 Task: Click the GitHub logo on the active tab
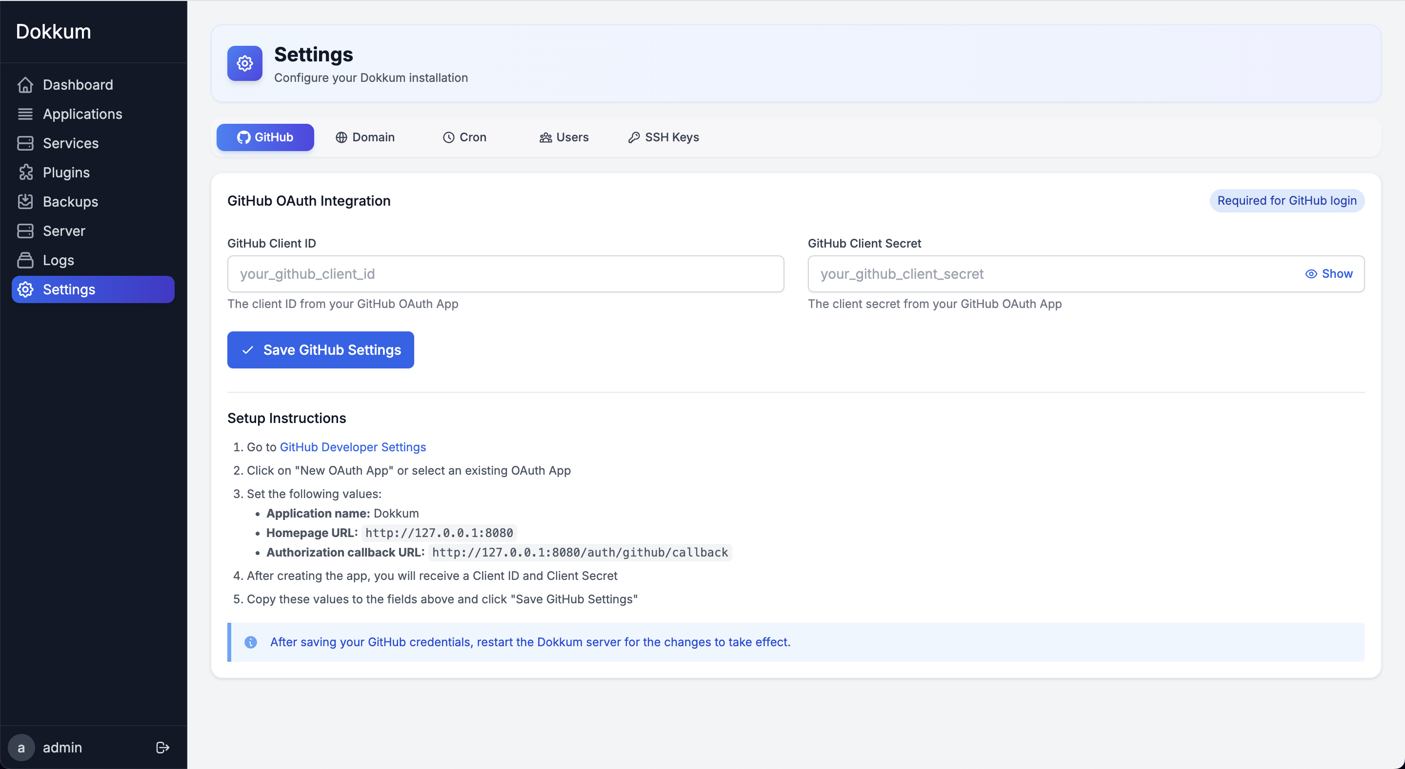pyautogui.click(x=244, y=137)
